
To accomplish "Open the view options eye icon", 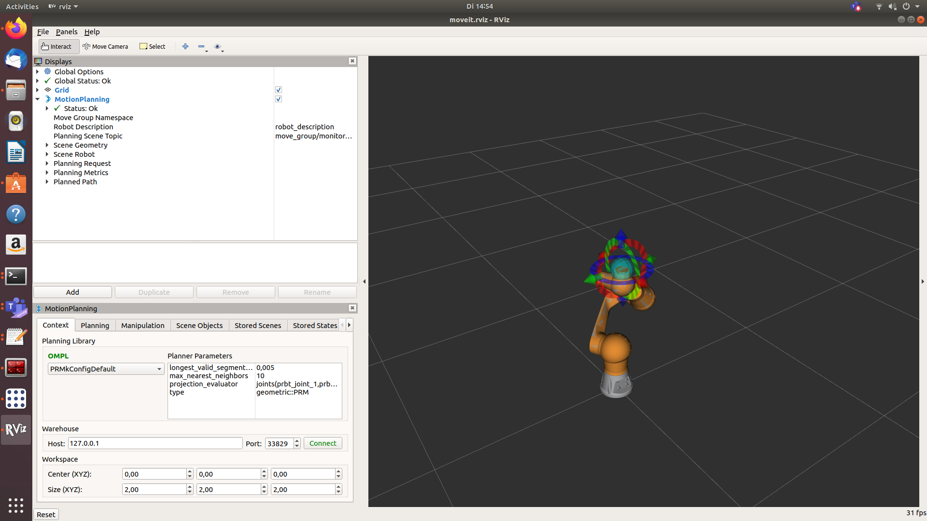I will pyautogui.click(x=217, y=46).
